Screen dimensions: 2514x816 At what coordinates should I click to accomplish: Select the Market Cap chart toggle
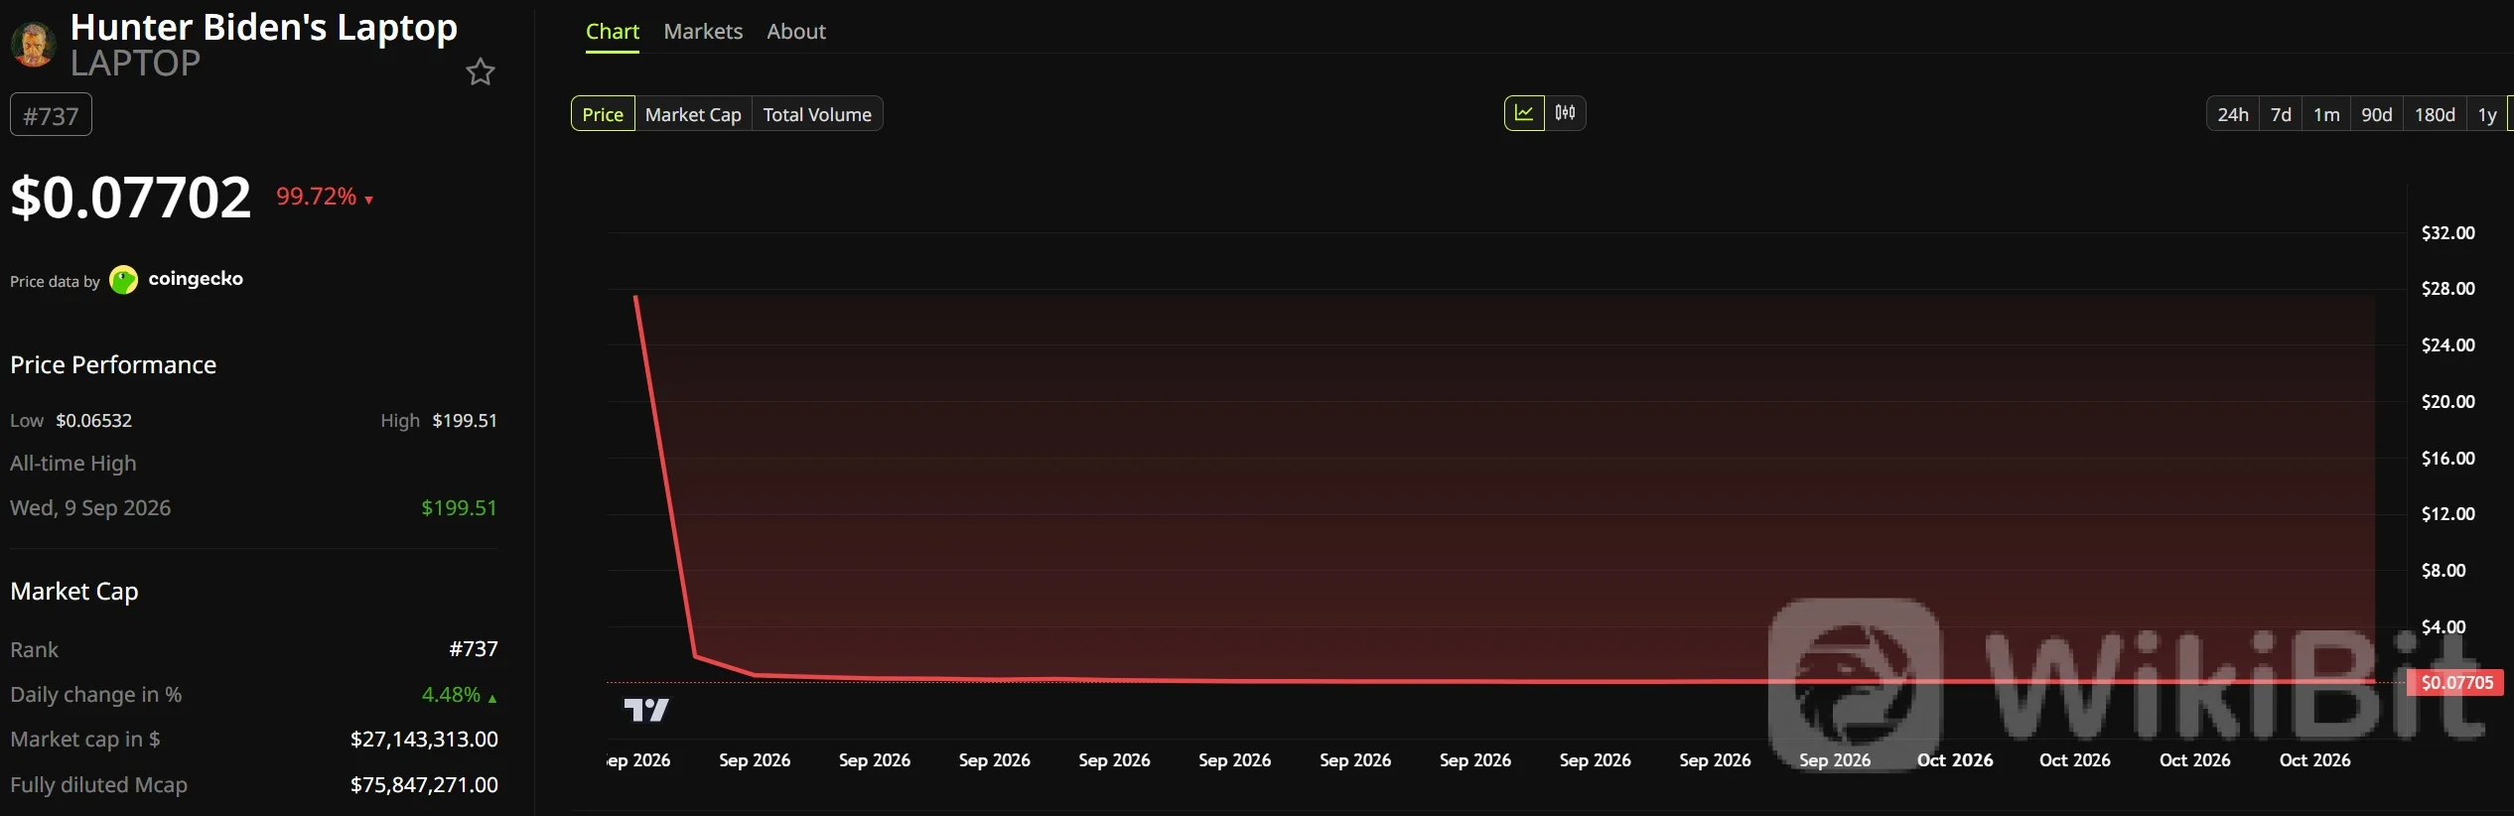tap(693, 114)
